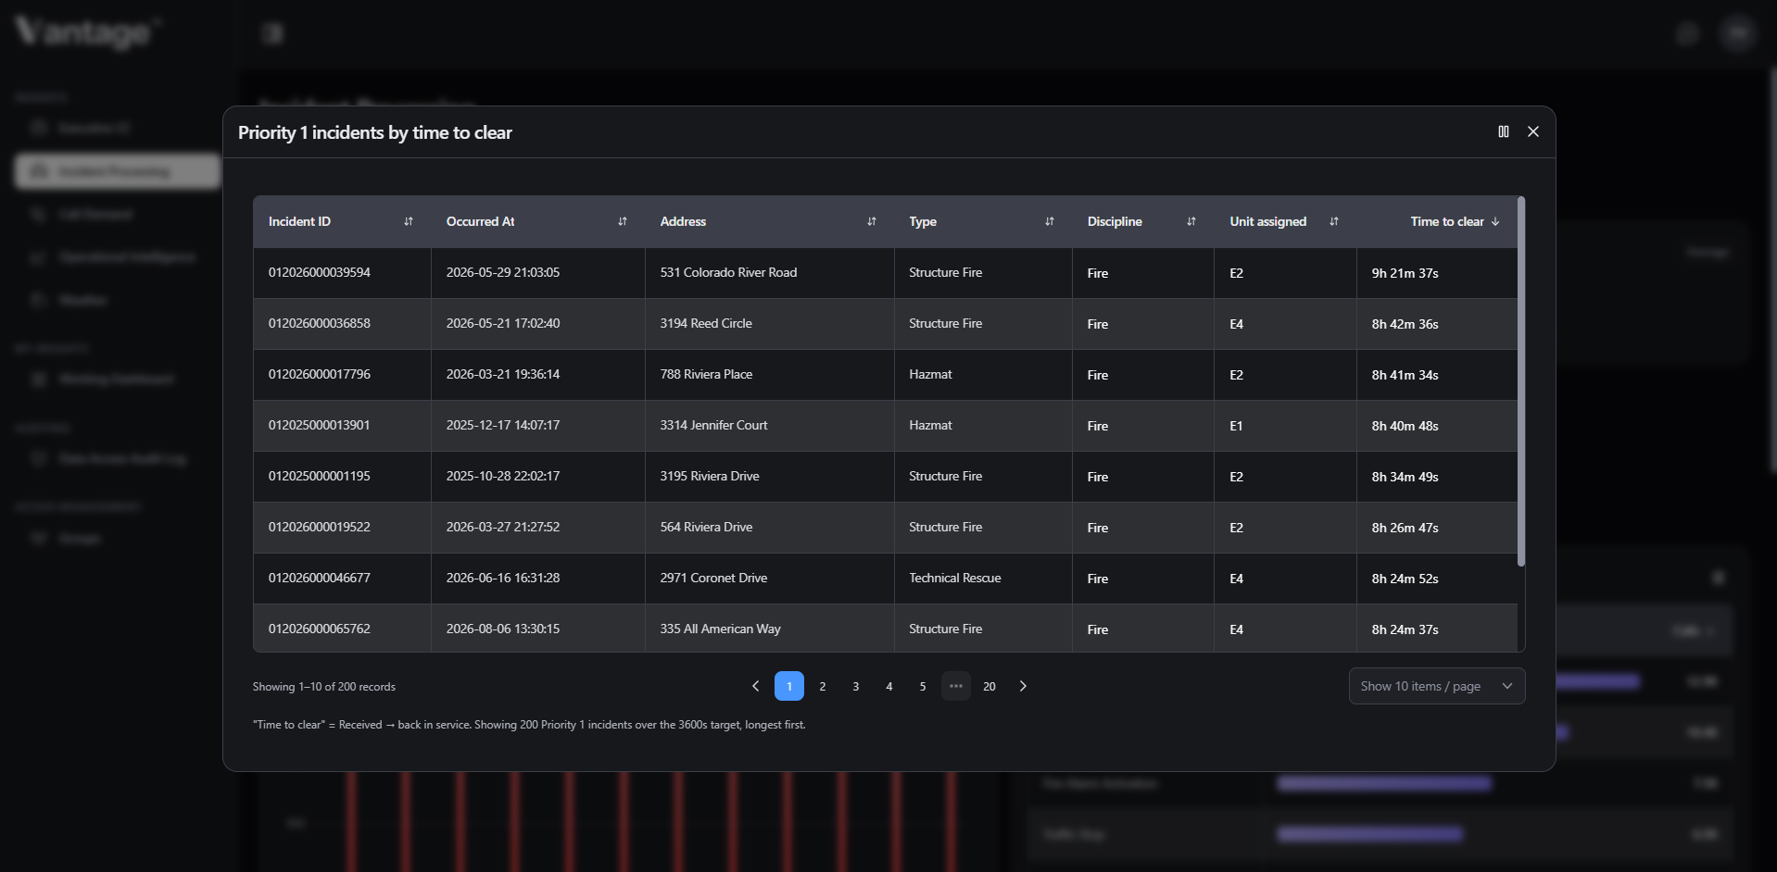Go to page 2

[823, 686]
